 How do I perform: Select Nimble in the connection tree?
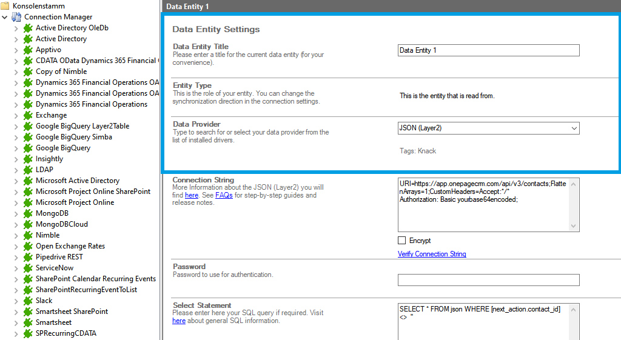pyautogui.click(x=47, y=235)
